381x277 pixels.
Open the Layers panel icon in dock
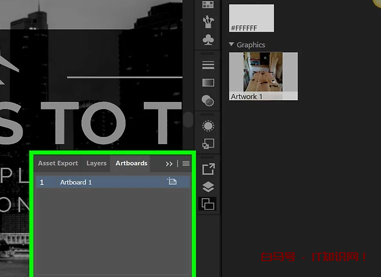[x=208, y=186]
